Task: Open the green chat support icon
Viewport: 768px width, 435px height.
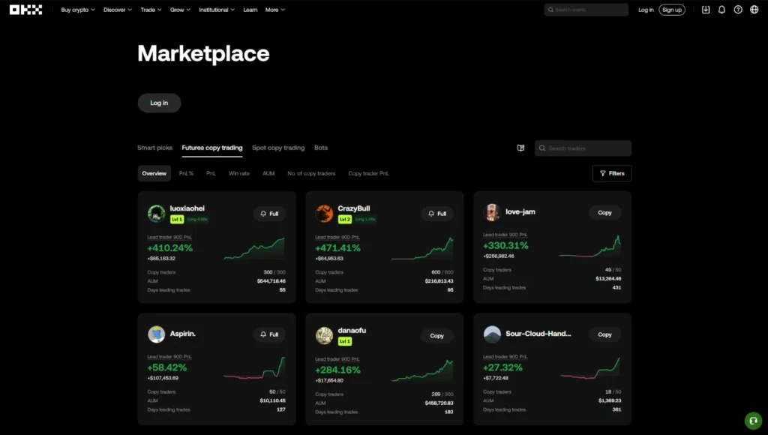Action: (752, 420)
